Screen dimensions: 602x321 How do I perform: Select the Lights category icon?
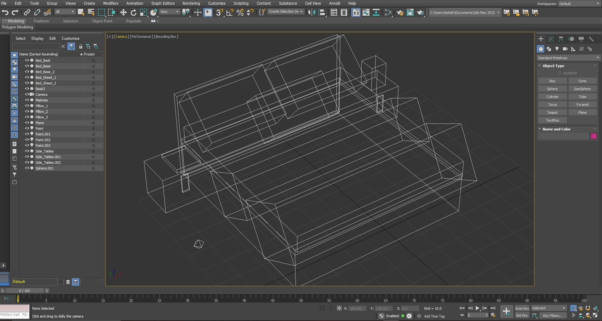click(557, 49)
